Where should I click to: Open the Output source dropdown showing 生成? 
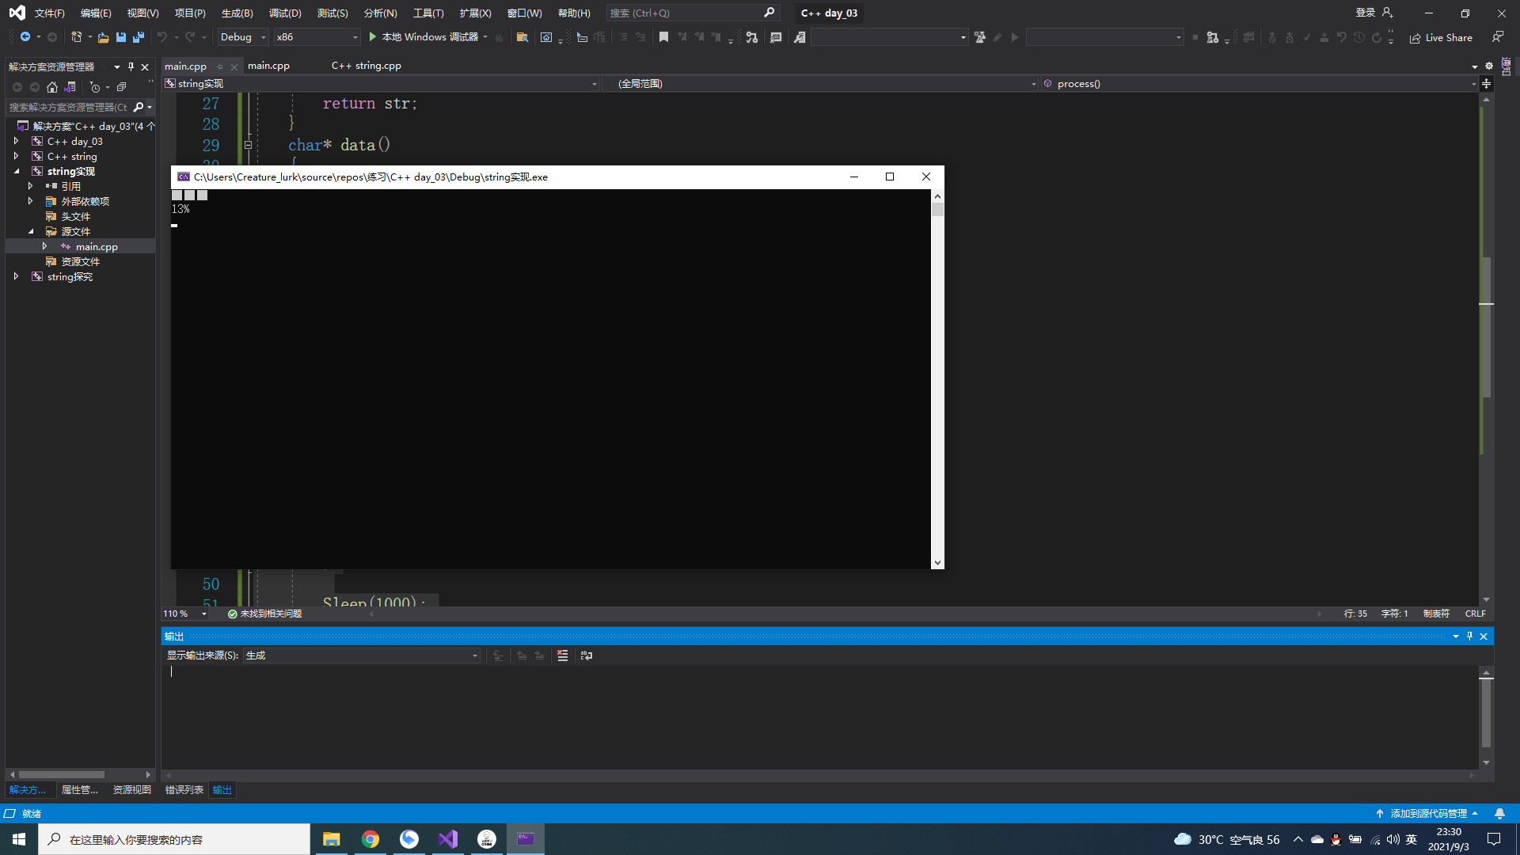(x=361, y=655)
